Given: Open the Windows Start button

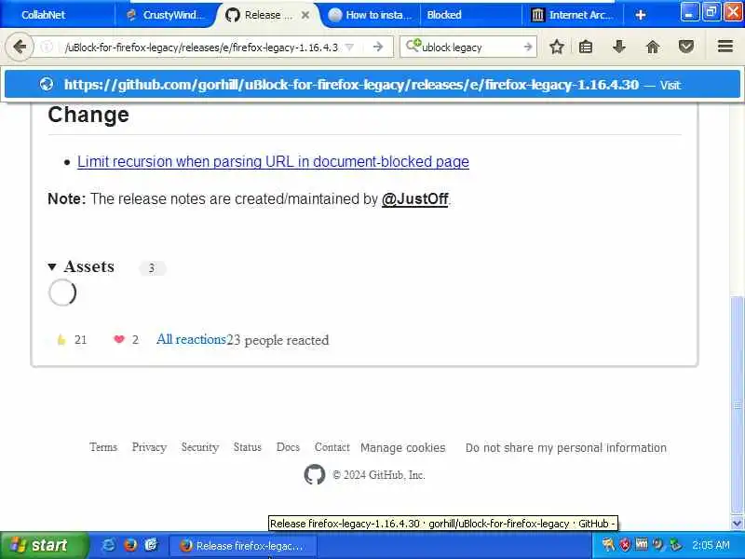Looking at the screenshot, I should pyautogui.click(x=44, y=545).
